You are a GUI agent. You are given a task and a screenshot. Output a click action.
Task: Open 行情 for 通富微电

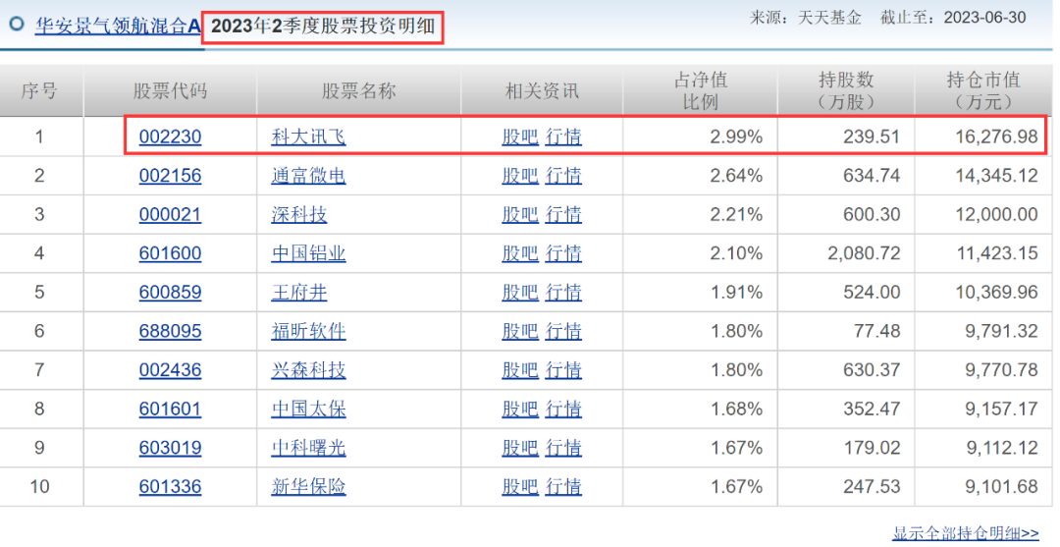[563, 176]
